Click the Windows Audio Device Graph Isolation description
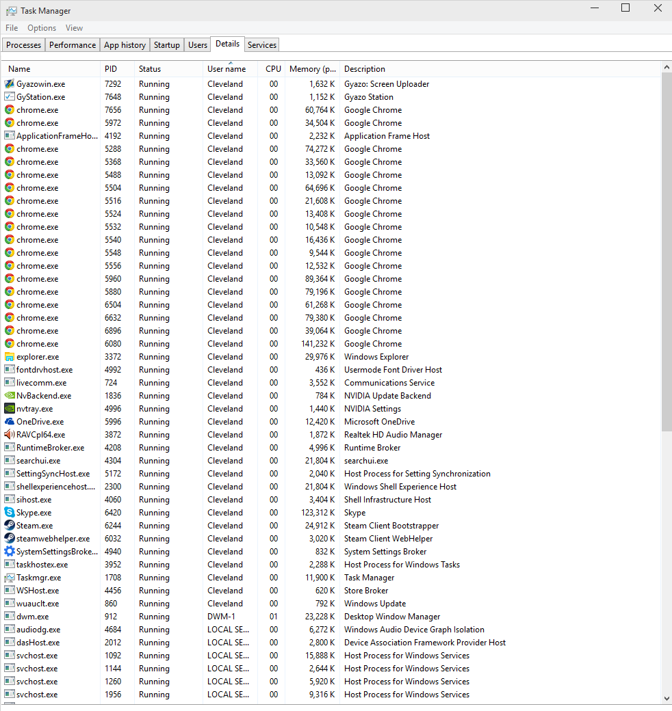 tap(414, 630)
